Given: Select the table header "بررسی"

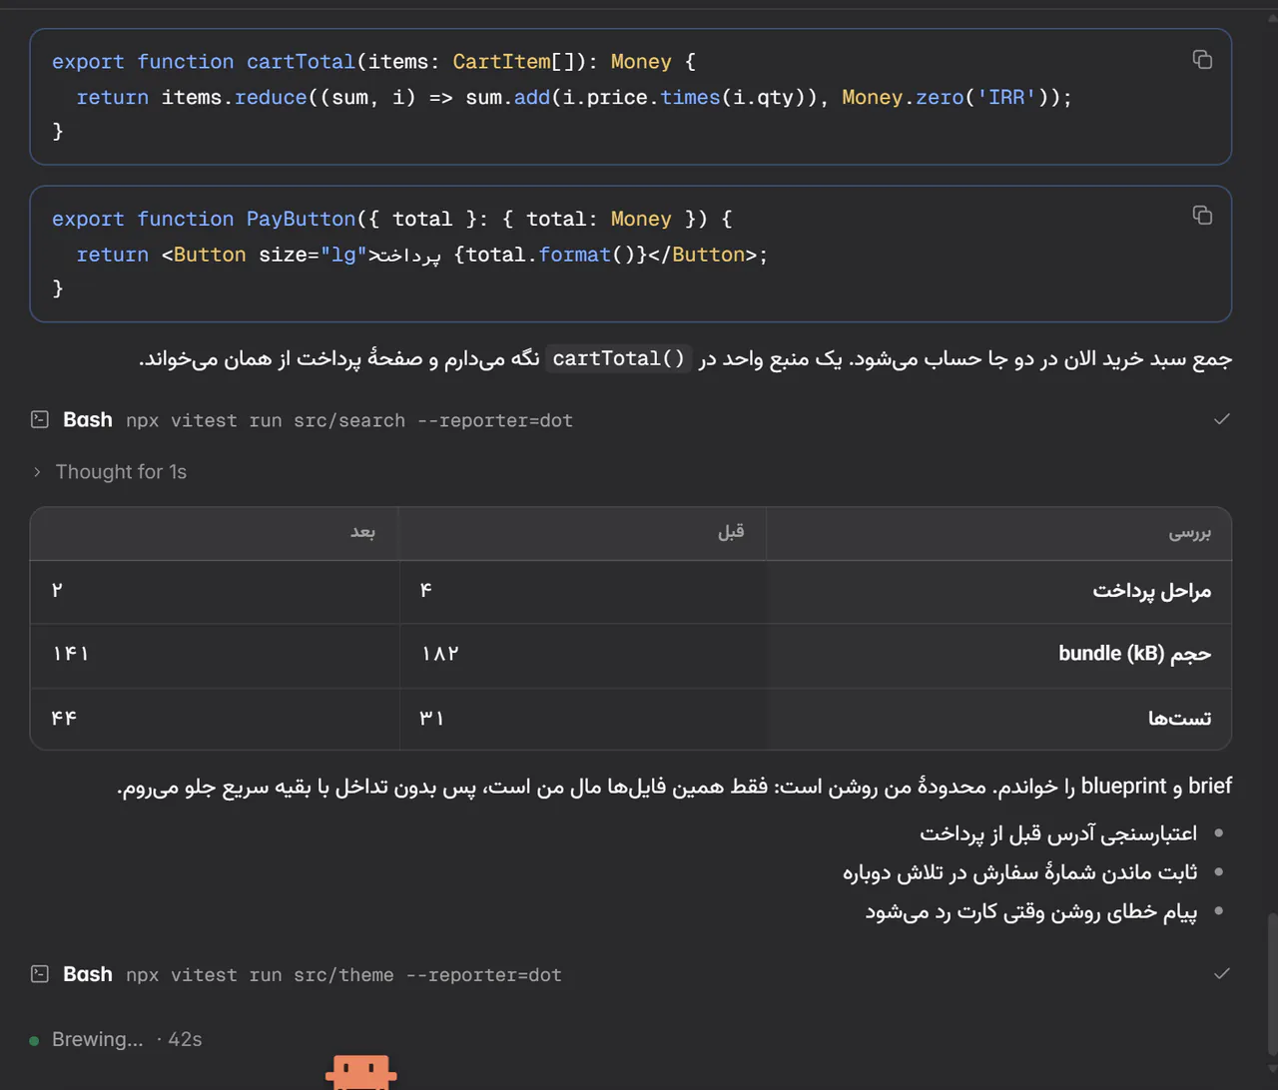Looking at the screenshot, I should pos(1190,533).
